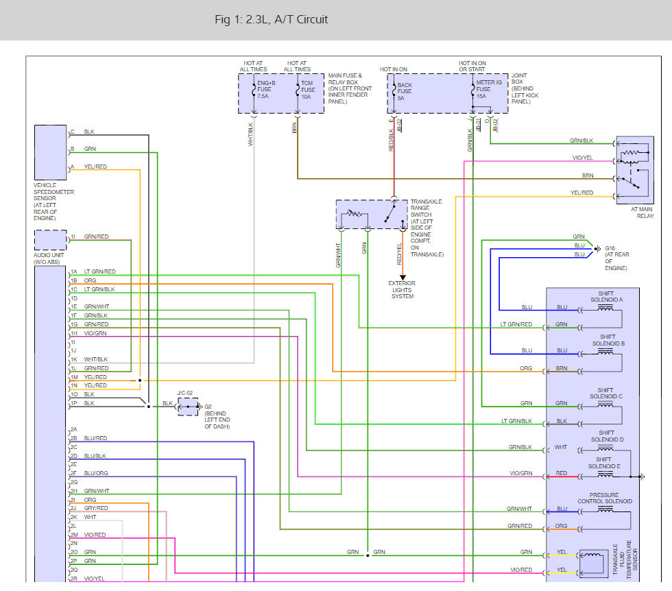This screenshot has width=672, height=591.
Task: Click the Pressure Control Solenoid coil symbol
Action: point(605,509)
